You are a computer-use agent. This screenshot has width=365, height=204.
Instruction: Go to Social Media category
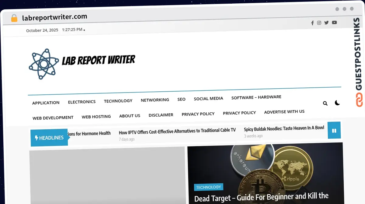pos(208,98)
